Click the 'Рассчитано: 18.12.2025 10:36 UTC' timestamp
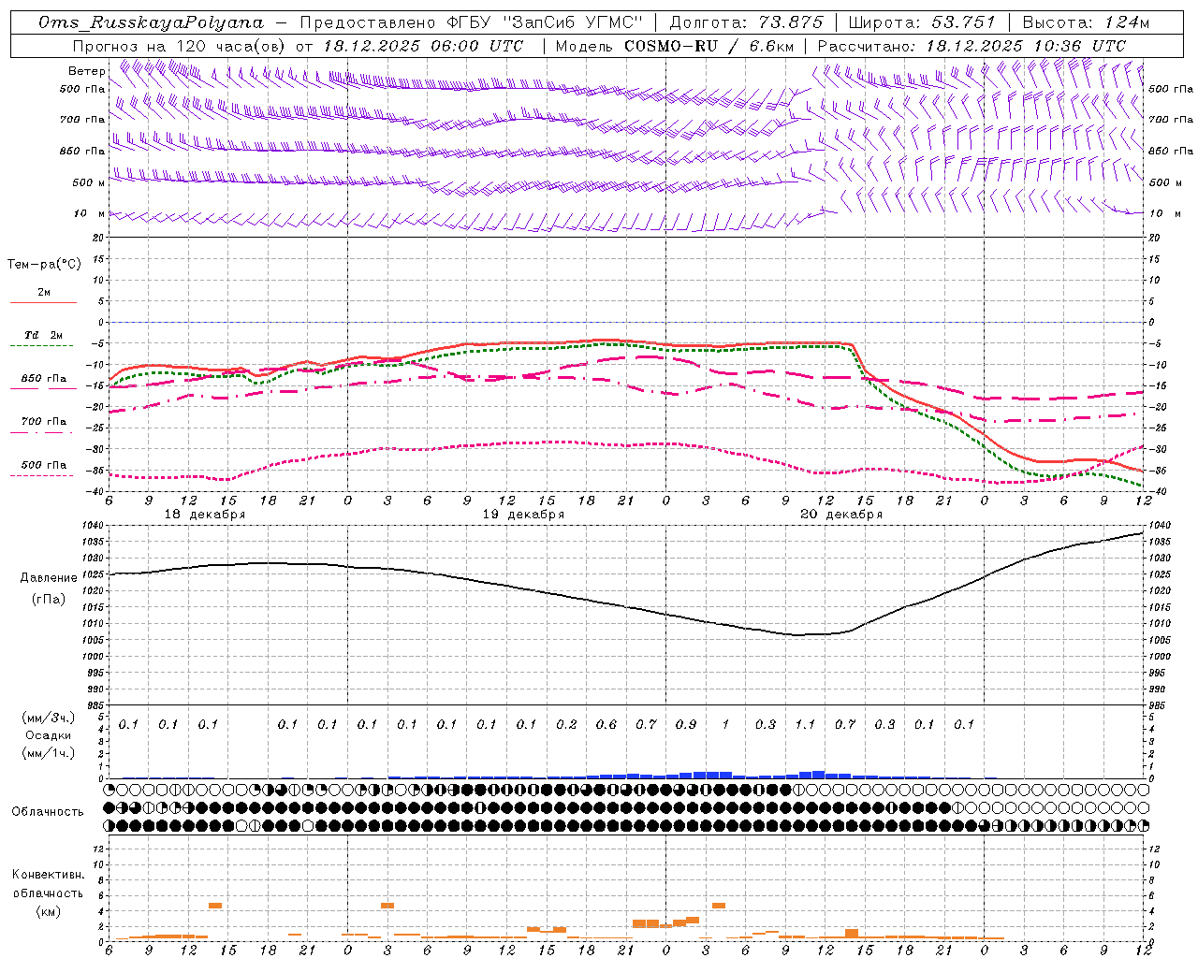Viewport: 1198px width, 958px height. tap(972, 46)
